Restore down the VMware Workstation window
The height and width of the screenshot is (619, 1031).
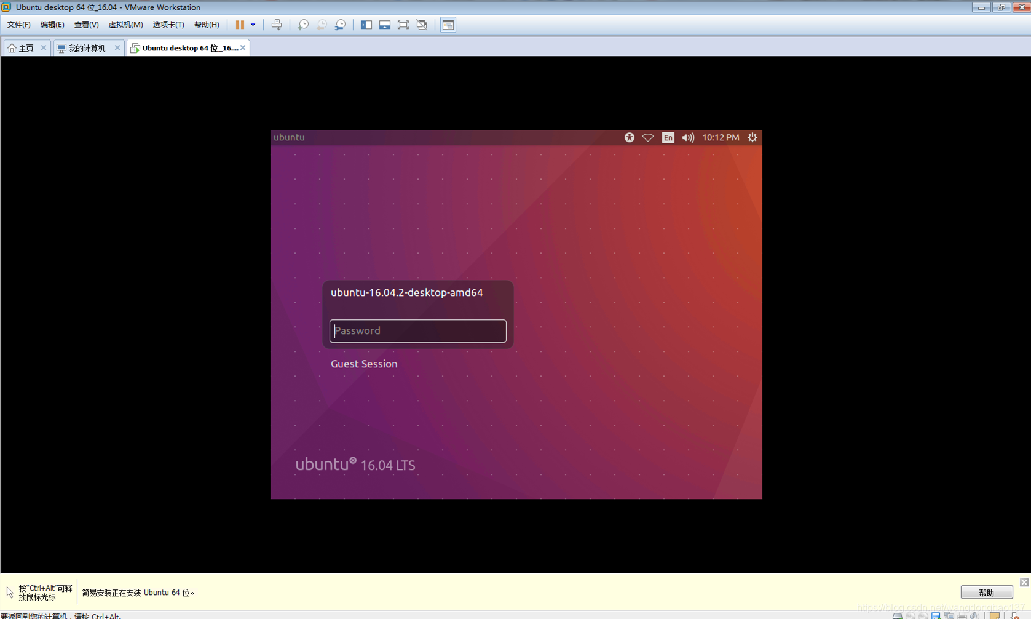1001,7
